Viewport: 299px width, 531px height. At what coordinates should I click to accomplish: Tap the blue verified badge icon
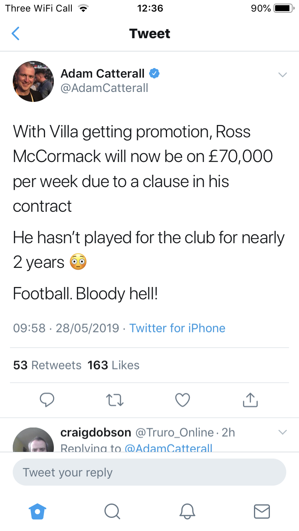(155, 74)
